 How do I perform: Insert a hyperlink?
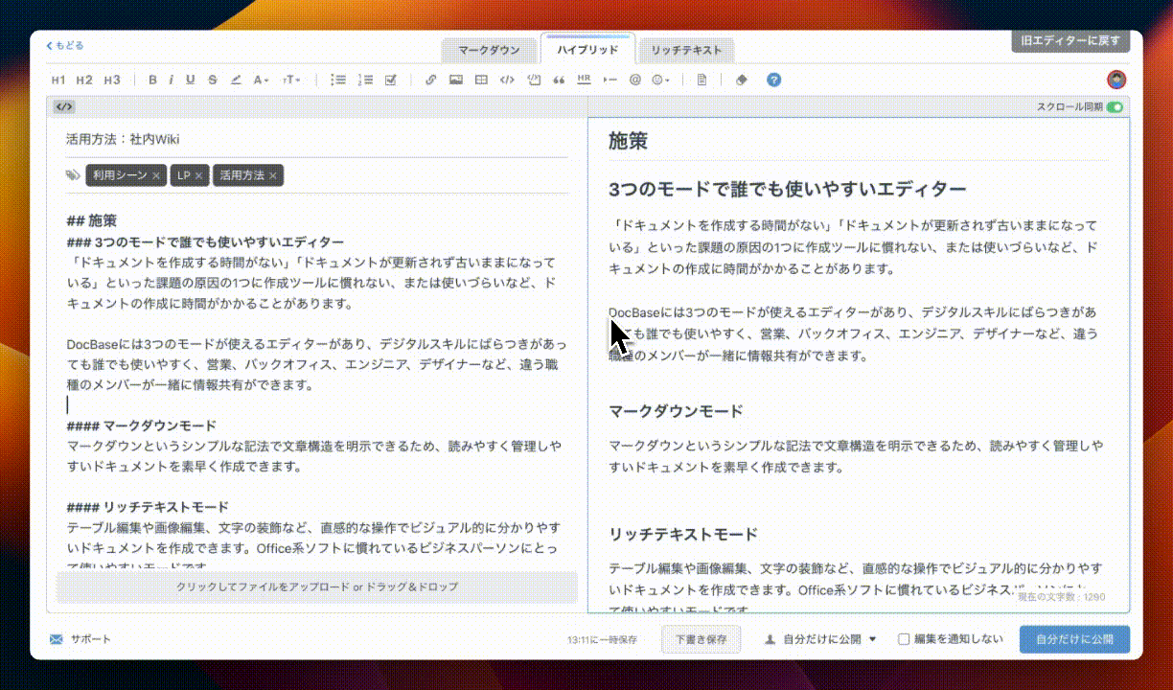click(x=429, y=80)
